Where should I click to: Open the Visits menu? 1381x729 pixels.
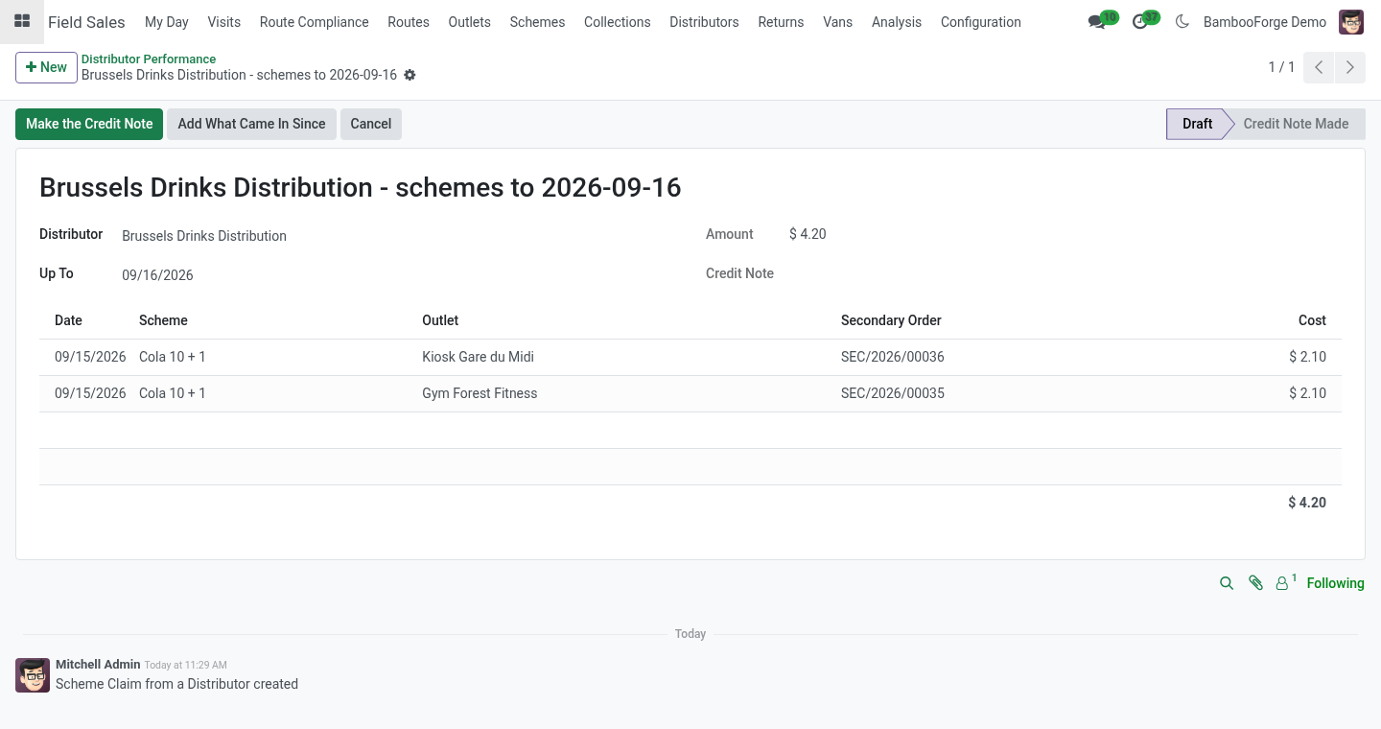click(x=224, y=22)
